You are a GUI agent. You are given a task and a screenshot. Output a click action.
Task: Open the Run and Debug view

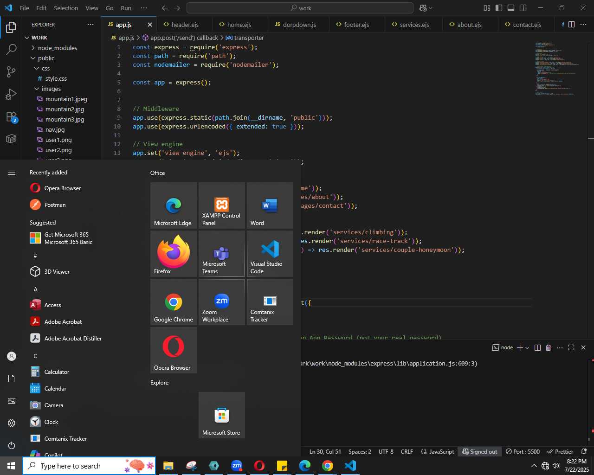pos(11,94)
